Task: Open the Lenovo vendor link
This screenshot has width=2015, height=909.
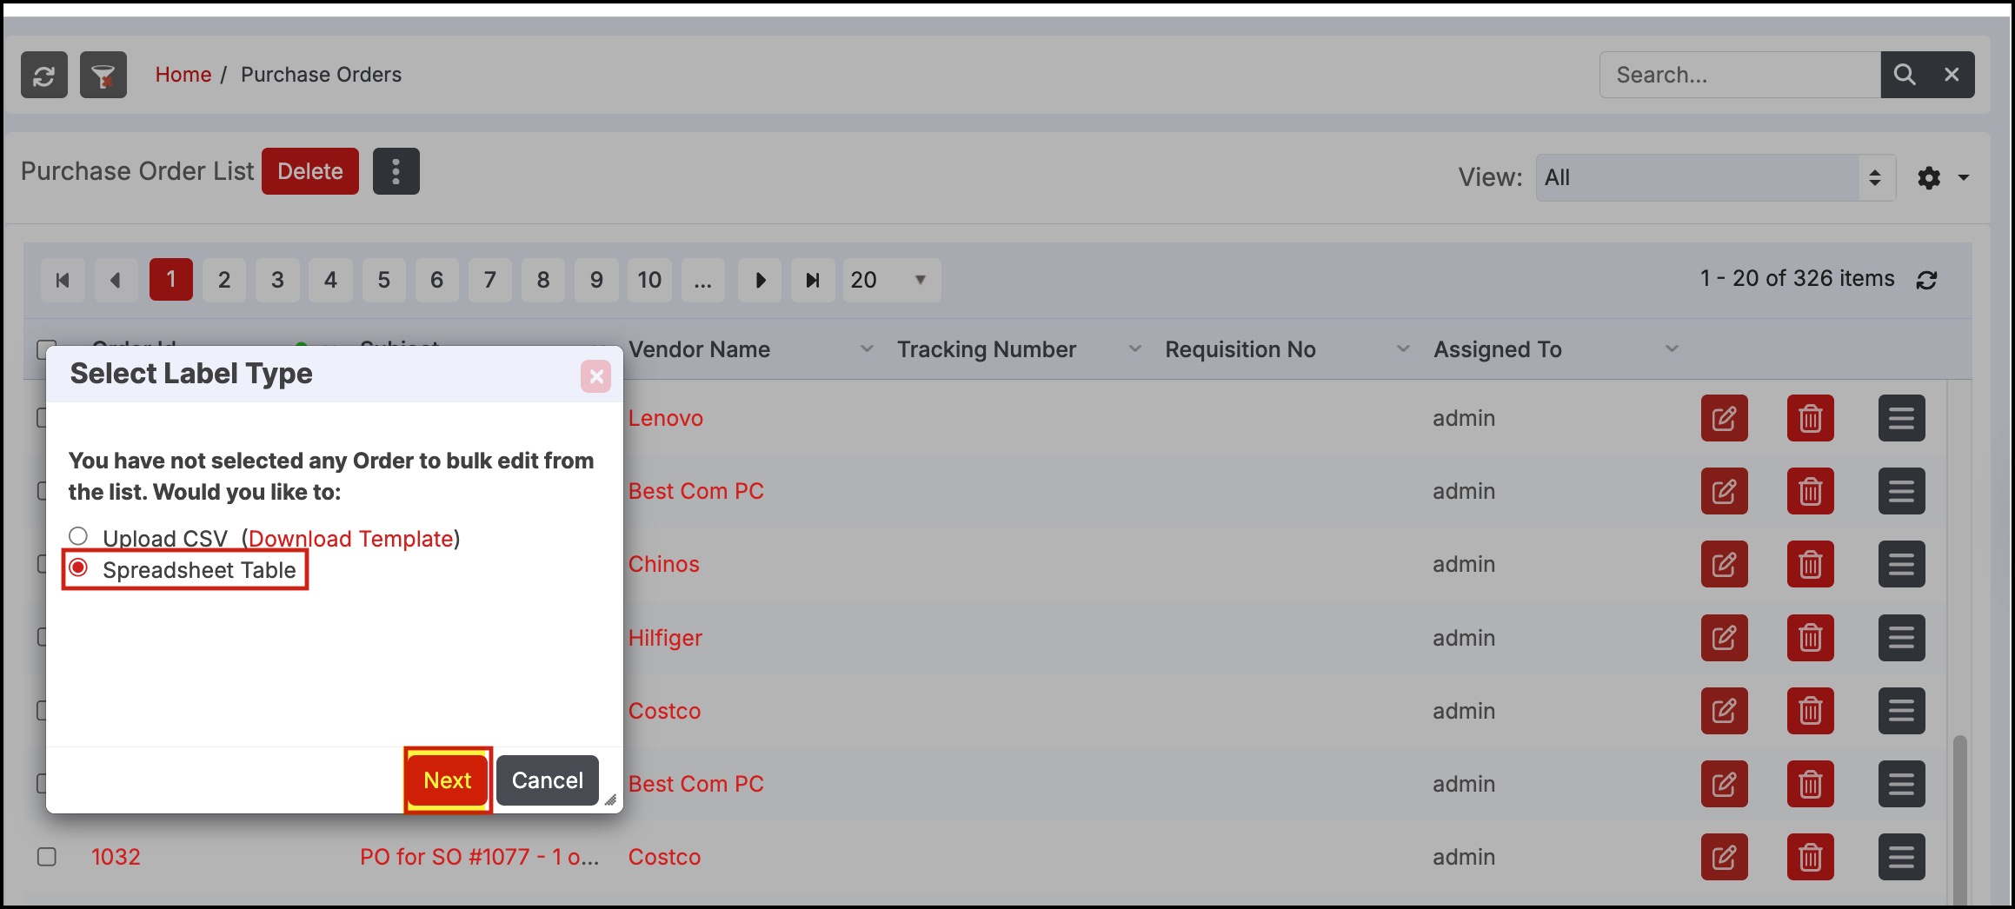Action: tap(666, 418)
